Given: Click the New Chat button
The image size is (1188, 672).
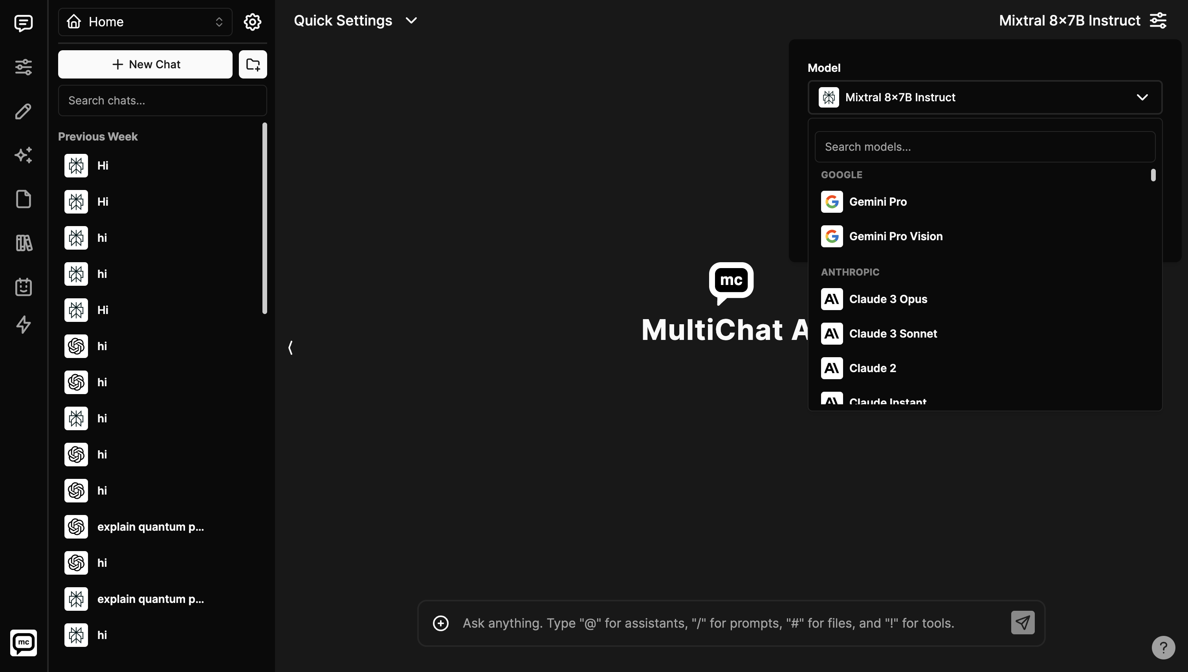Looking at the screenshot, I should coord(145,64).
